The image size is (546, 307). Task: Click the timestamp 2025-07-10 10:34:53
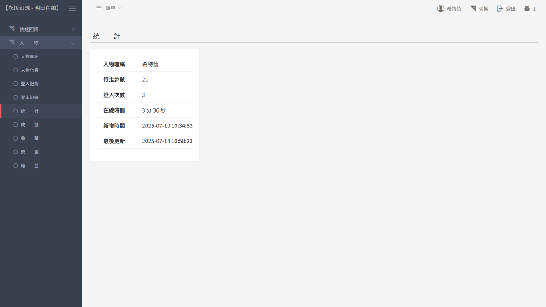point(168,125)
